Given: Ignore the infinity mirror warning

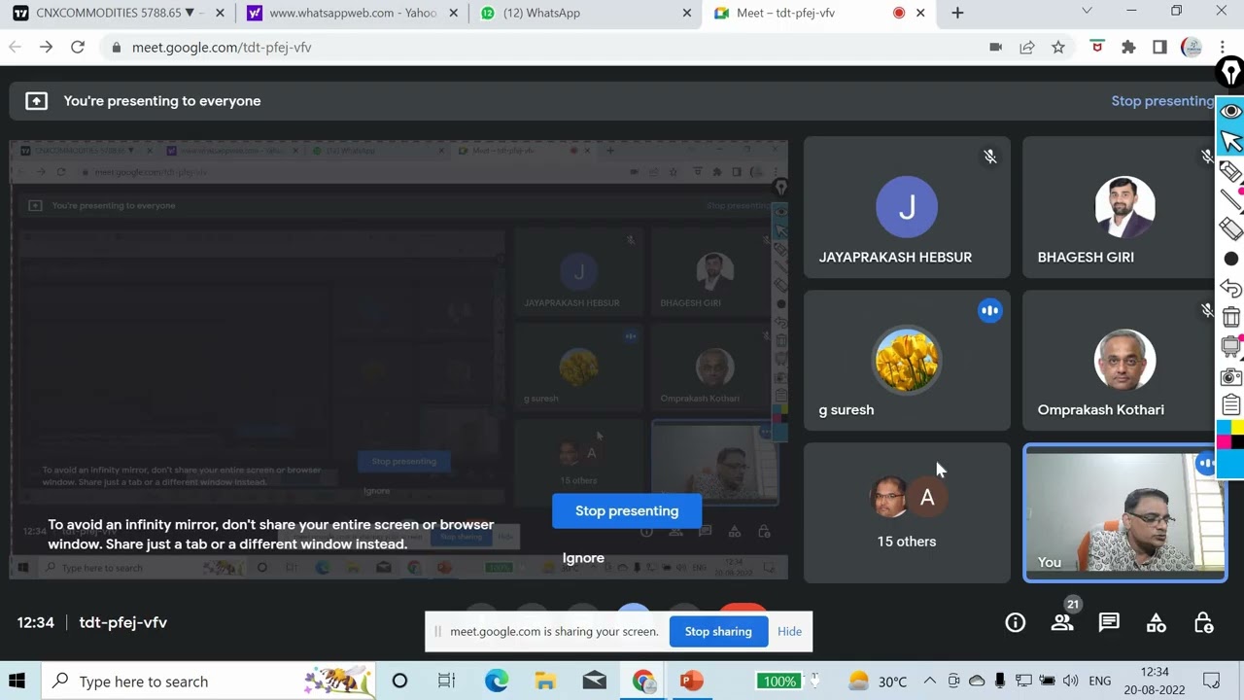Looking at the screenshot, I should 583,558.
